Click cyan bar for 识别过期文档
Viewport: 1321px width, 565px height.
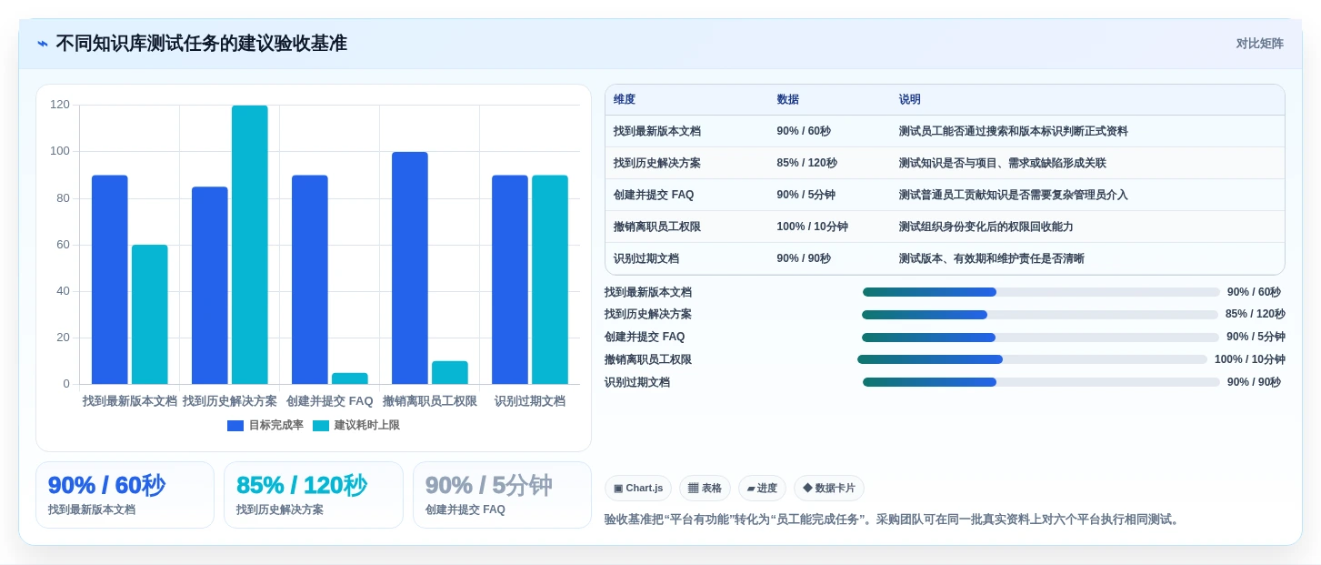(x=550, y=279)
